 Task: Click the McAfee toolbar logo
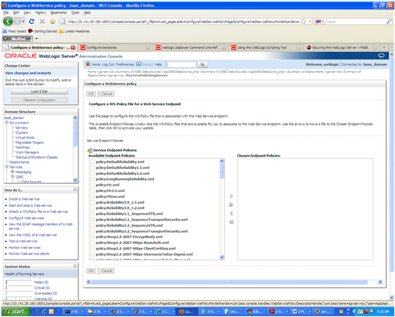click(x=18, y=39)
